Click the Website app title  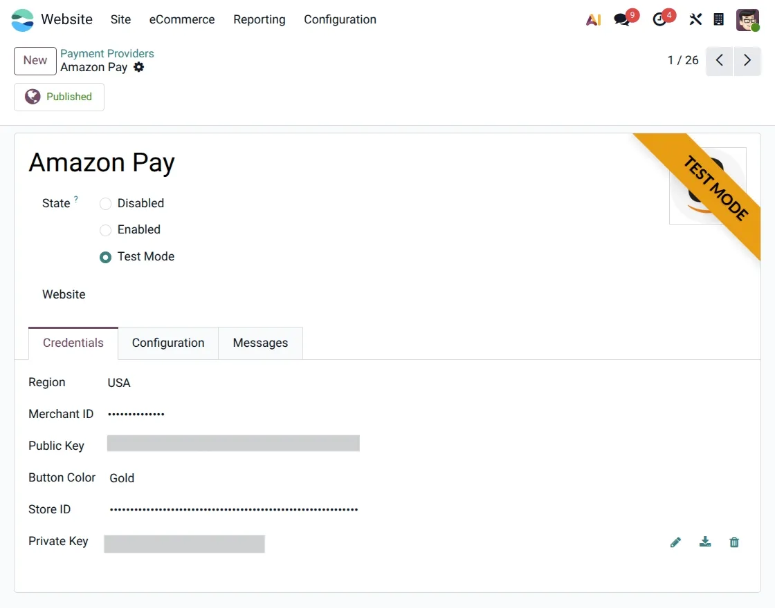[x=66, y=20]
